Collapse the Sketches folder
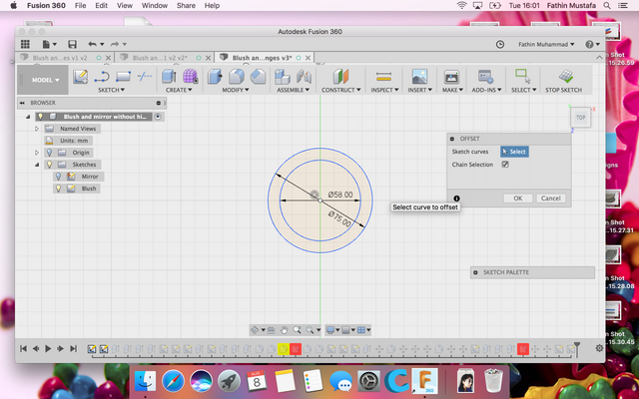Image resolution: width=639 pixels, height=399 pixels. pyautogui.click(x=37, y=165)
